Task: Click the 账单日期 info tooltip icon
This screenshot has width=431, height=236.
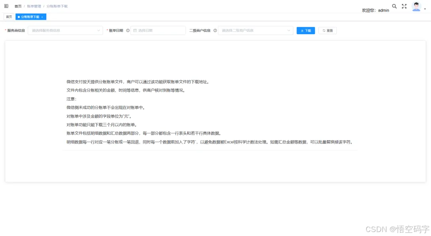Action: [x=128, y=30]
